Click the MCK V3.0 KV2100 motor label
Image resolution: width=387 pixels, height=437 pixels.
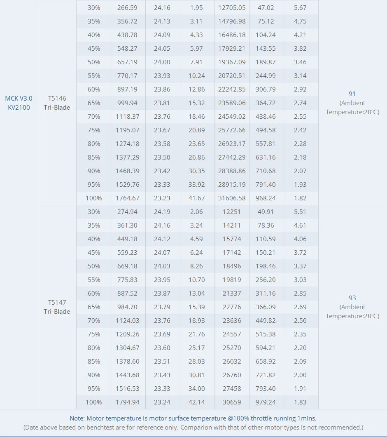tap(19, 103)
